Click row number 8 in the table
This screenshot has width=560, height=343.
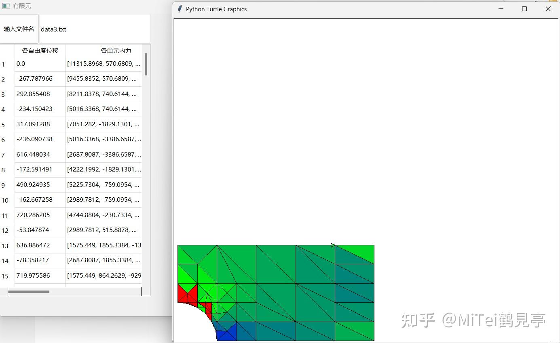pos(3,170)
